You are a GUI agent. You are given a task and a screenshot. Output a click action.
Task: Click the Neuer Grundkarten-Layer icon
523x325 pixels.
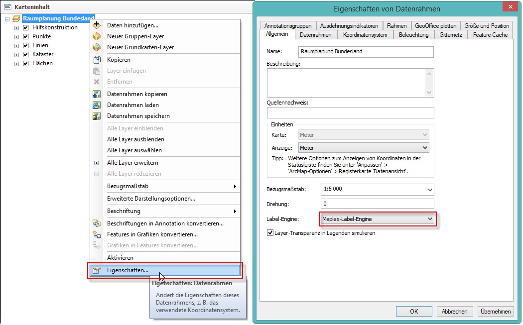point(97,47)
